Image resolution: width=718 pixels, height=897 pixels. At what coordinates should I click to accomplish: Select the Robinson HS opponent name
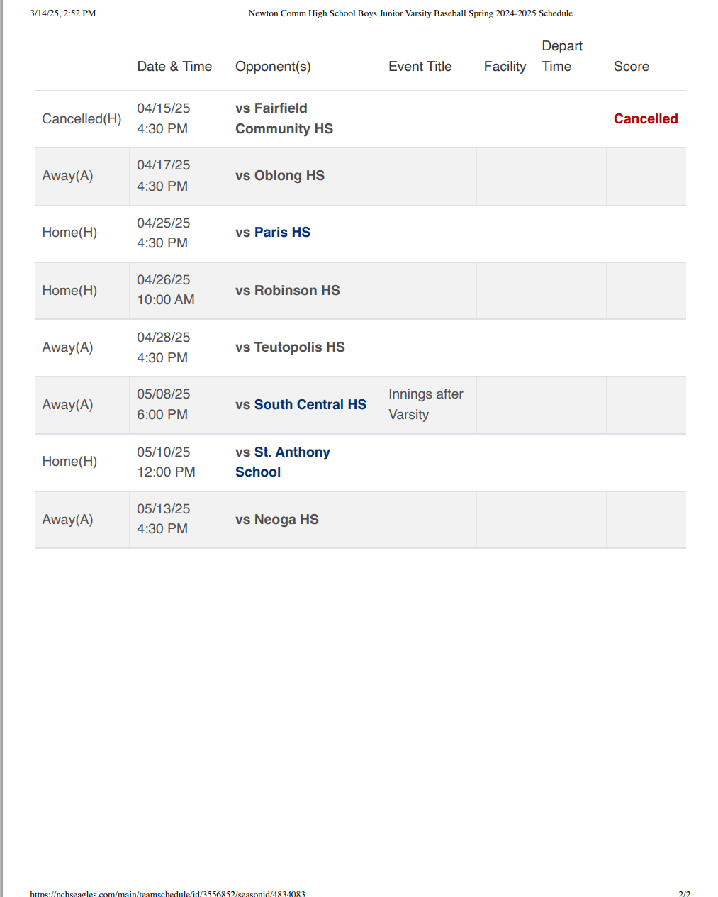click(x=287, y=291)
